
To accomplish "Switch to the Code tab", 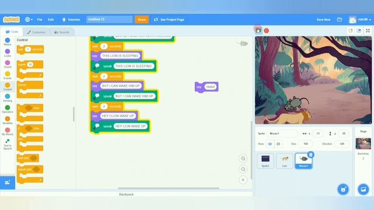I will tap(12, 32).
